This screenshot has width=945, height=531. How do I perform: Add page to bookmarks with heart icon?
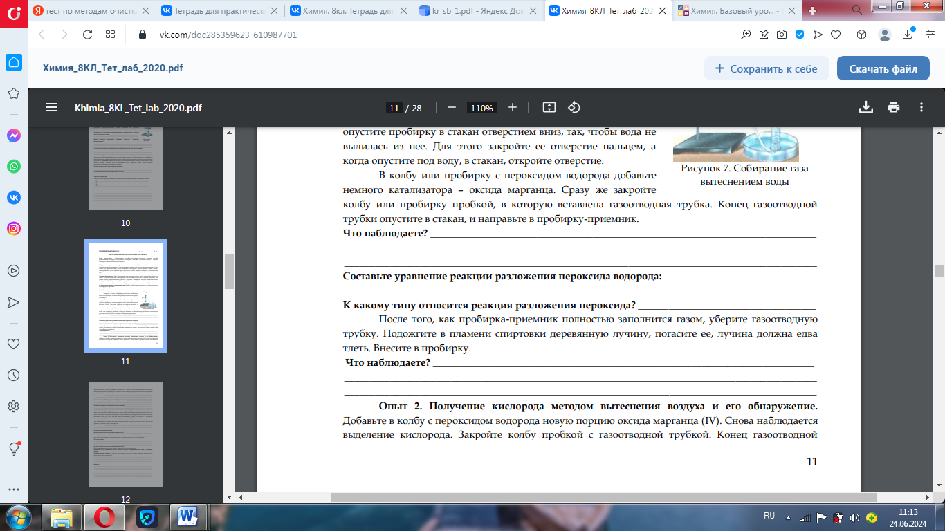tap(835, 35)
